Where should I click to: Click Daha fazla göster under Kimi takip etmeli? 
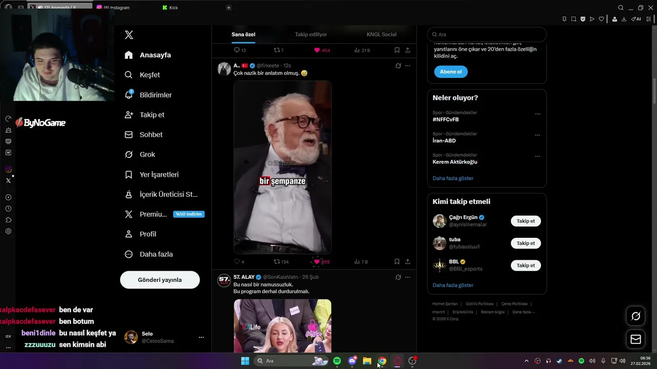[453, 285]
